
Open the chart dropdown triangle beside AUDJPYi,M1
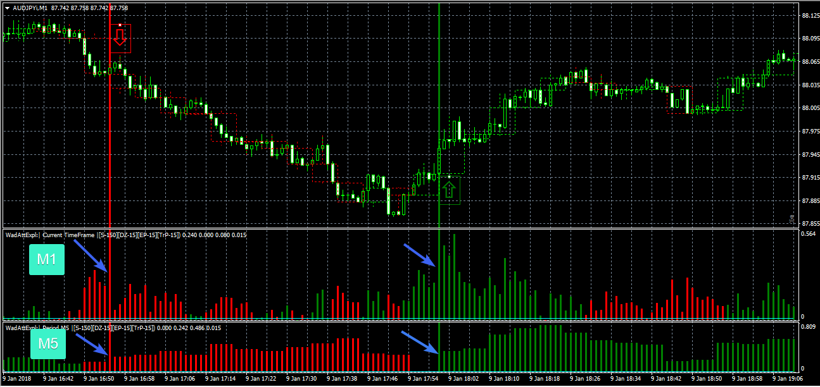pos(6,8)
